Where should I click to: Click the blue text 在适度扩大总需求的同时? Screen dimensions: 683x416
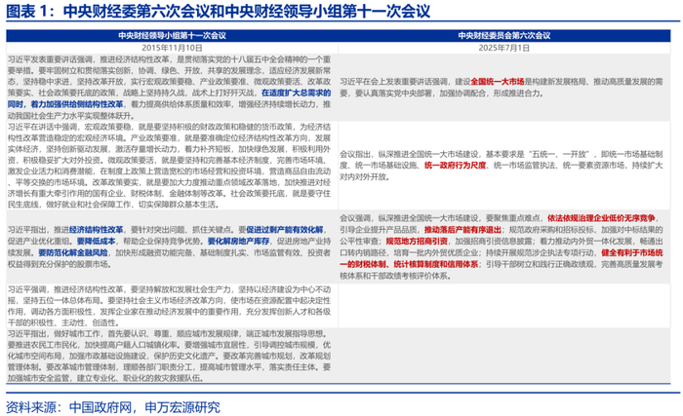[296, 93]
